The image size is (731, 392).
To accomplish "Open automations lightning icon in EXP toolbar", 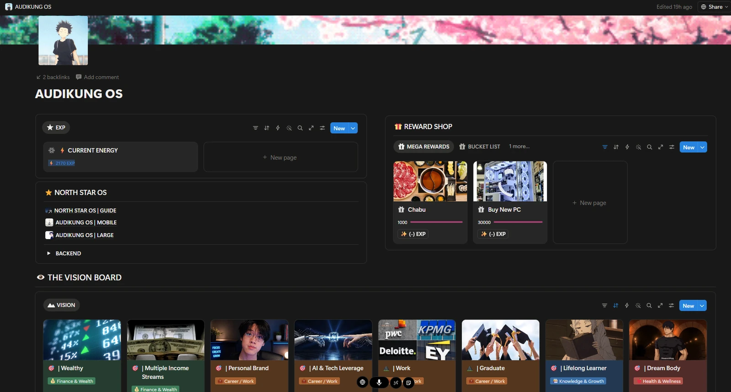I will coord(278,128).
